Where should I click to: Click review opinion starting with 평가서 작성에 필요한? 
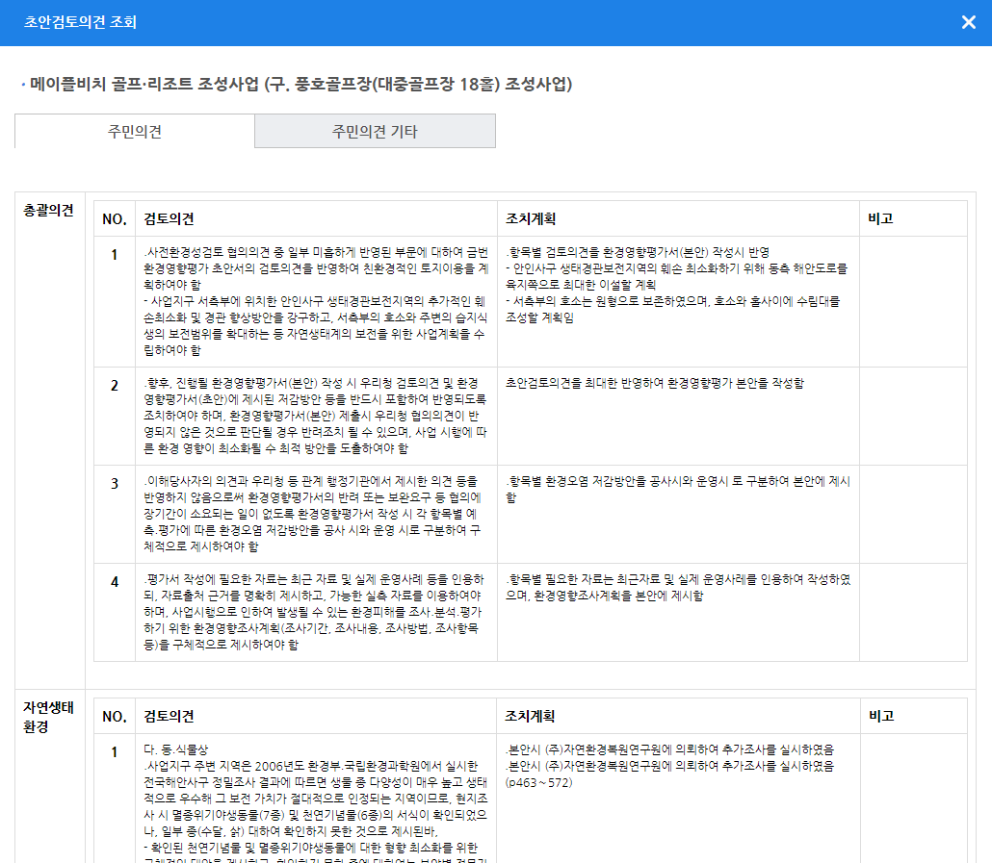pos(315,612)
